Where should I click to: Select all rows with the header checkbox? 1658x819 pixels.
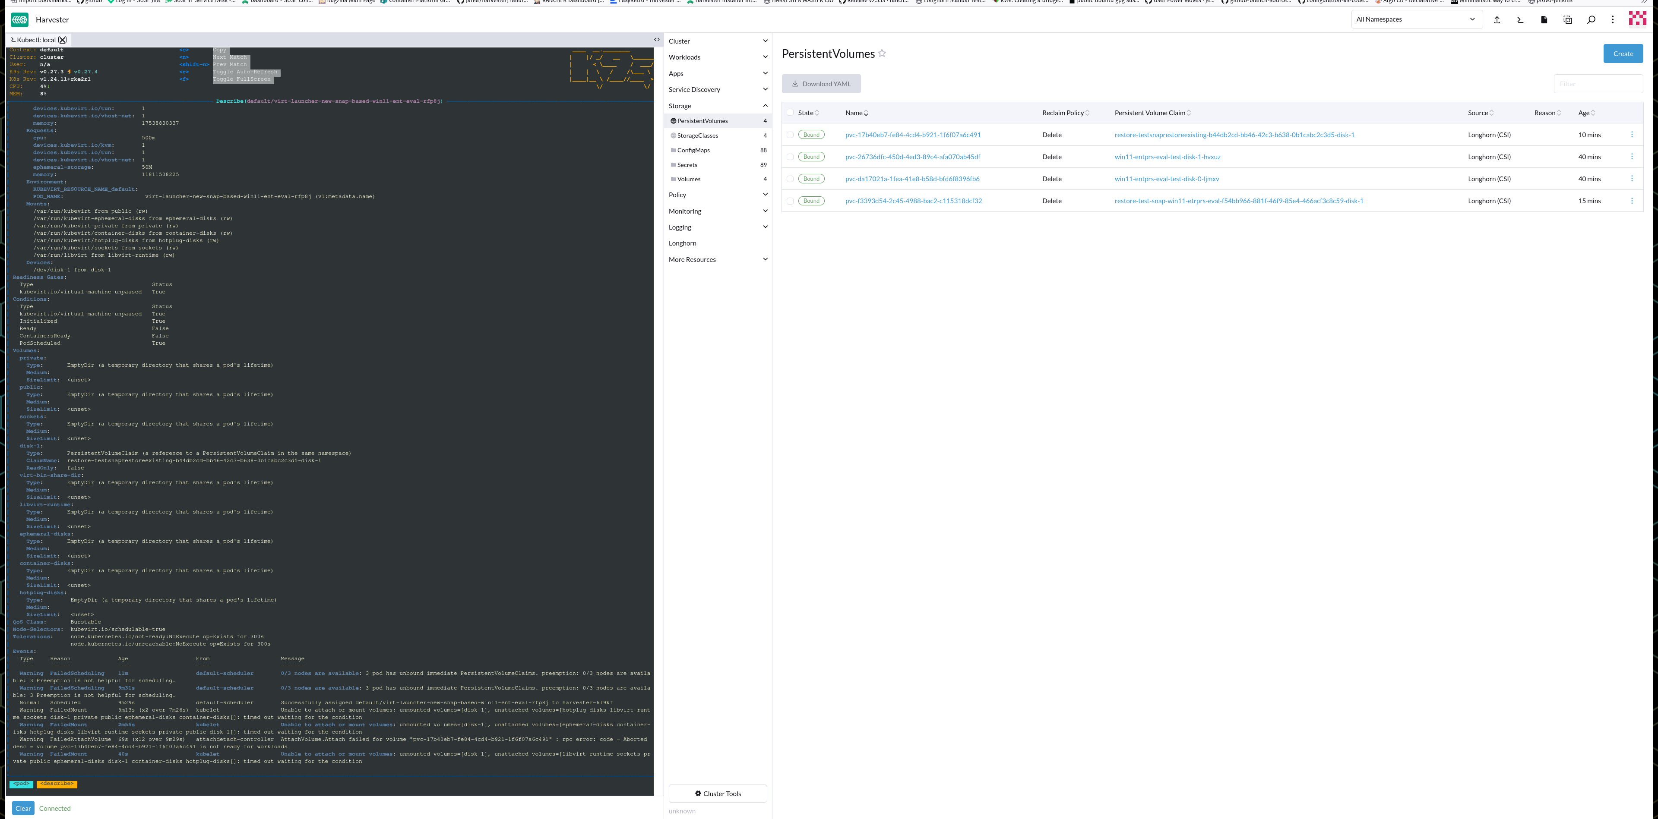point(791,112)
